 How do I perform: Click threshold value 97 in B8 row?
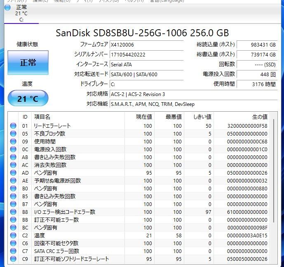pyautogui.click(x=209, y=212)
